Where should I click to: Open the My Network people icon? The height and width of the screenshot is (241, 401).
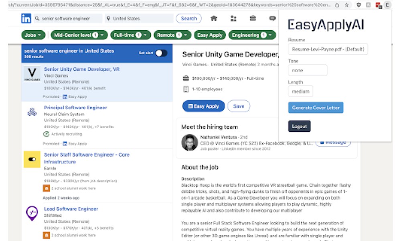(x=233, y=18)
